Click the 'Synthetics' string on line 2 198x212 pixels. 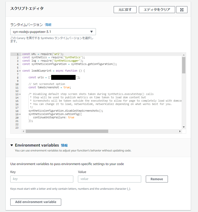click(73, 57)
